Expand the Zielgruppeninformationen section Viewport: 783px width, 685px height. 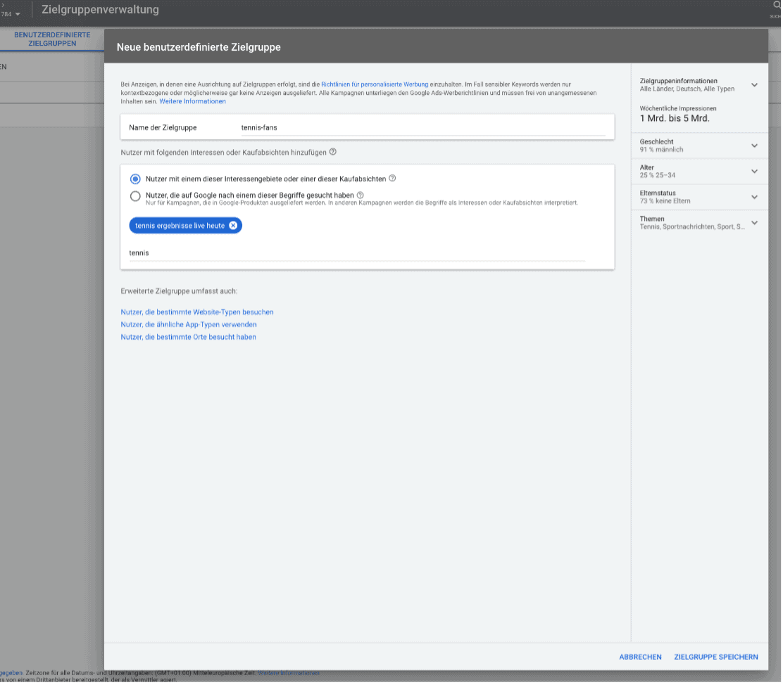point(754,85)
